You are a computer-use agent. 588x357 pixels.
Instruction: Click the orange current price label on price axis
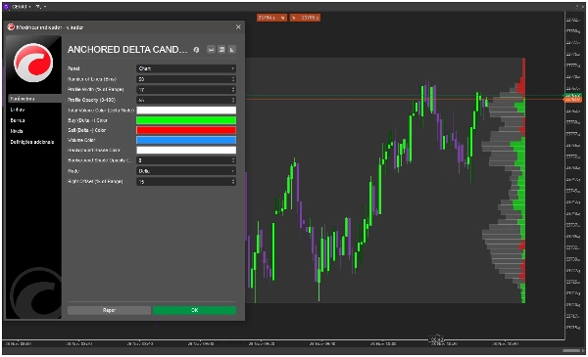pyautogui.click(x=572, y=100)
